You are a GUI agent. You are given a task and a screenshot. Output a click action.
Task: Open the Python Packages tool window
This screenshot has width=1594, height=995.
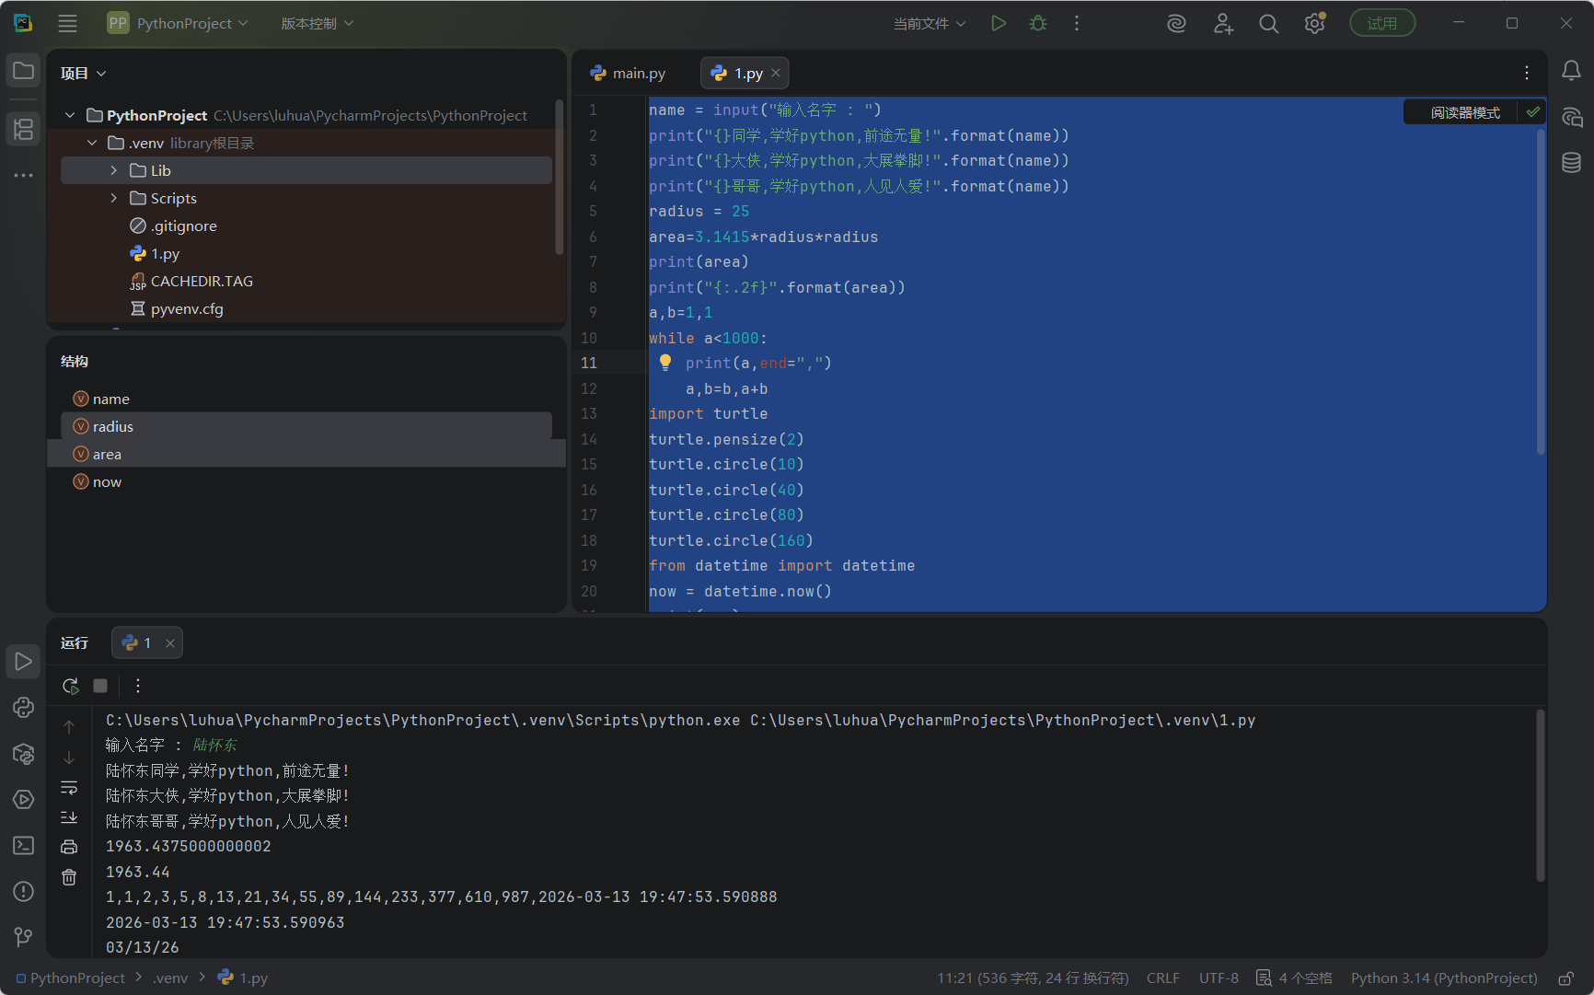(x=23, y=754)
